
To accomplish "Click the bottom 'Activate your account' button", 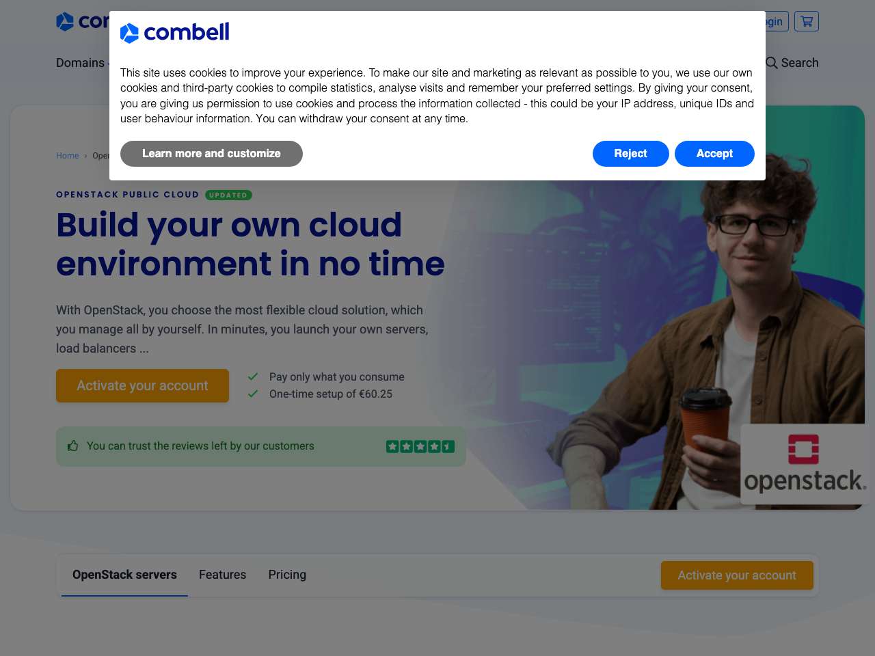I will pyautogui.click(x=737, y=575).
